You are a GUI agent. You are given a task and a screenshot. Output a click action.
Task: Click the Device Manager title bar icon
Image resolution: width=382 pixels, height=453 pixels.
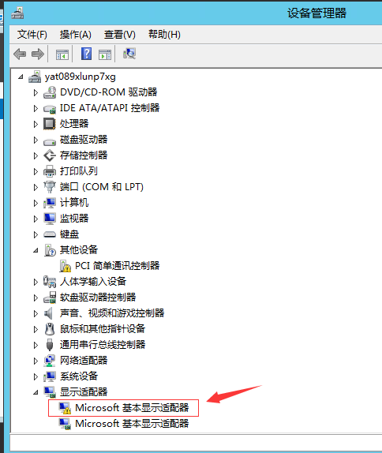[17, 13]
